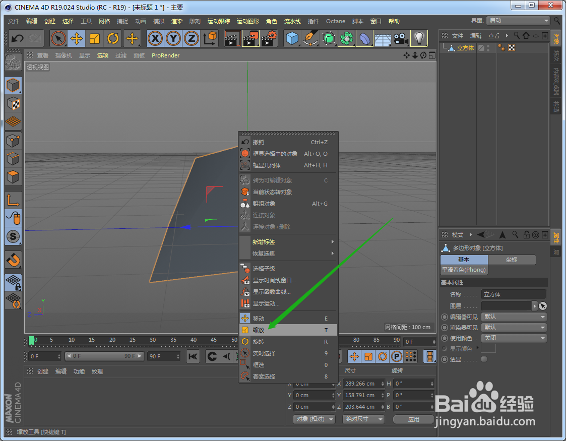Click the 平滑着色(Phong) tab button
This screenshot has width=566, height=441.
[464, 270]
